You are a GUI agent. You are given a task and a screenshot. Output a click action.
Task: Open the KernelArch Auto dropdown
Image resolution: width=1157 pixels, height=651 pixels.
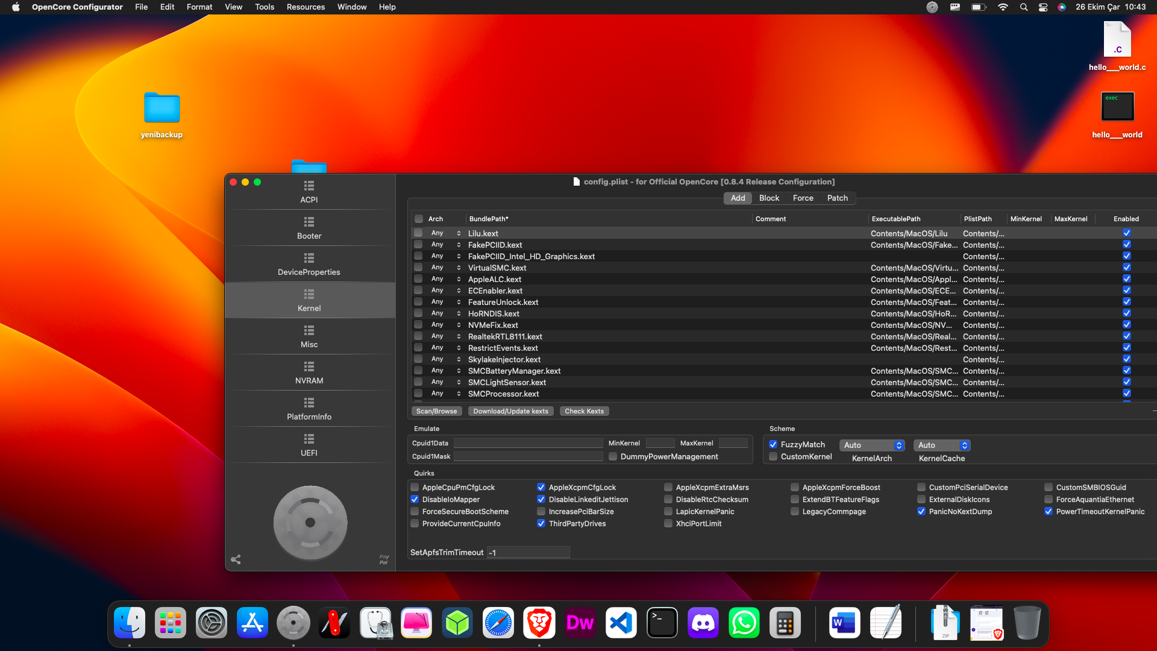pyautogui.click(x=871, y=445)
